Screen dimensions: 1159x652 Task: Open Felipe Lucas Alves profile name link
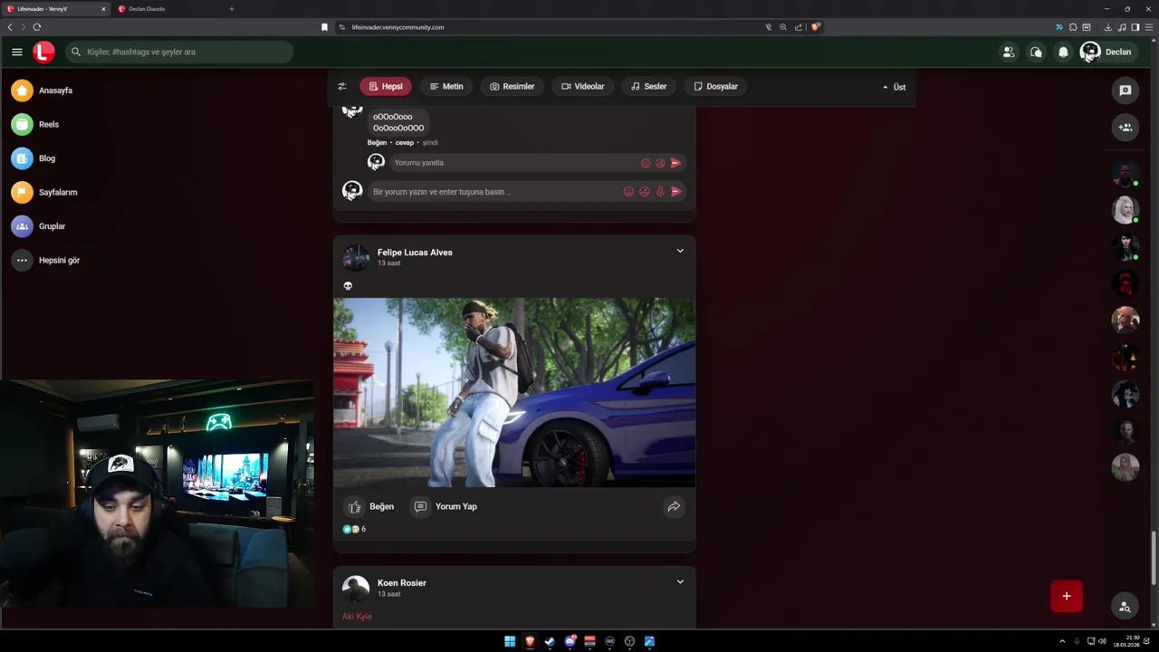click(x=415, y=253)
